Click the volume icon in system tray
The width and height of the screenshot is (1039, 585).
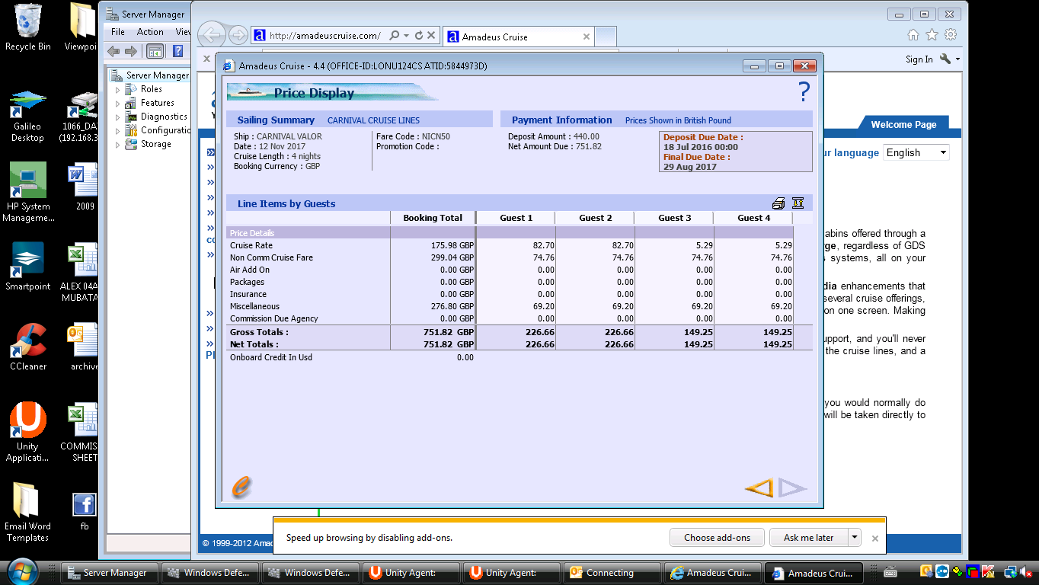coord(1025,572)
